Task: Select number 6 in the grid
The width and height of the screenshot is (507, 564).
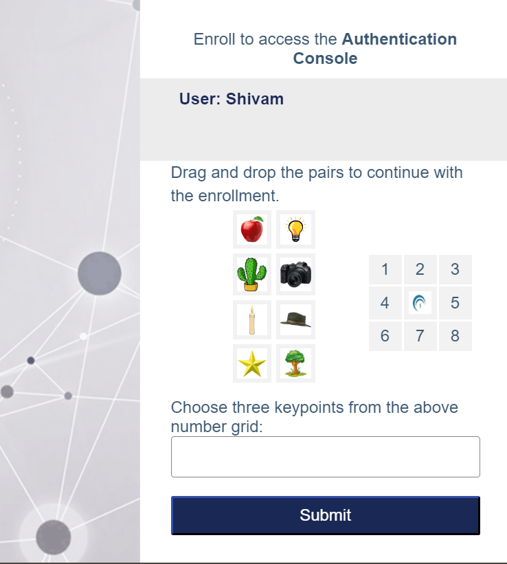Action: point(385,336)
